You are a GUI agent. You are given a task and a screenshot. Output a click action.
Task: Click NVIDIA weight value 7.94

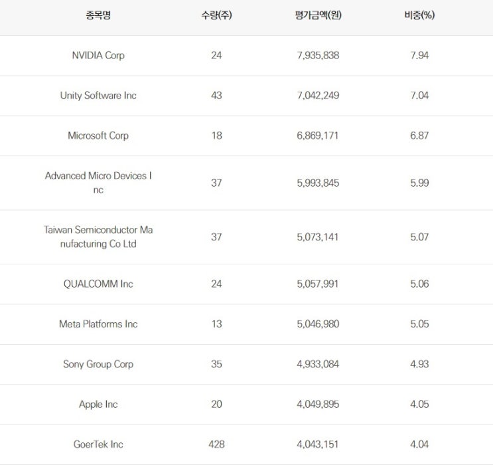tap(419, 55)
